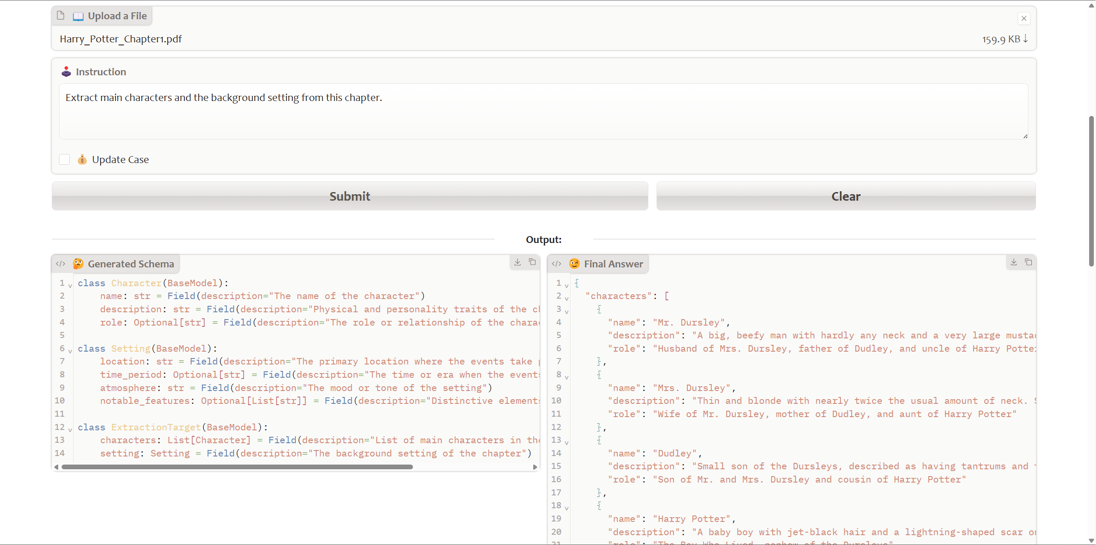Click the atmosphere field line in the schema
The height and width of the screenshot is (545, 1096).
296,388
